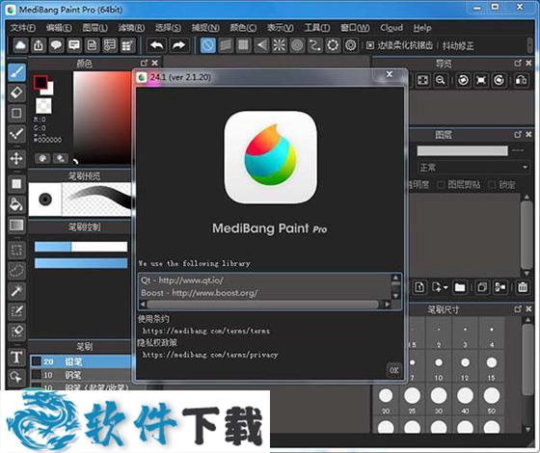Enable curve snap guide
The image size is (540, 453).
click(x=315, y=45)
